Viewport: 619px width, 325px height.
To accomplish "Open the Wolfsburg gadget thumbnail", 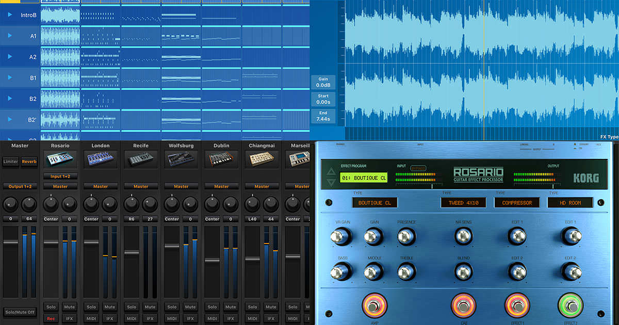I will (181, 160).
